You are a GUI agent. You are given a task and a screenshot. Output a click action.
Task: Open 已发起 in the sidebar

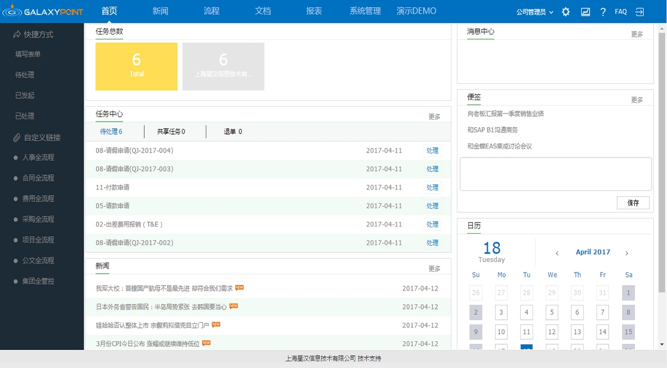point(24,95)
